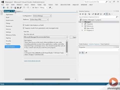Click the Pluralsight play button
The height and width of the screenshot is (90, 120).
113,82
